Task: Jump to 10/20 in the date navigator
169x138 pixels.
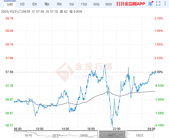Action: pos(84,135)
